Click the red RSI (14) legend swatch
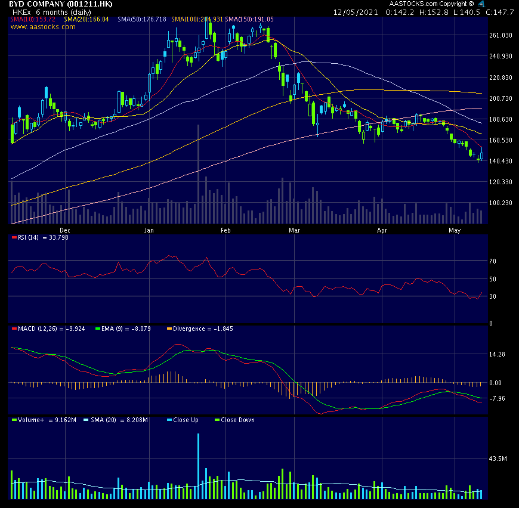The width and height of the screenshot is (519, 508). pos(14,237)
